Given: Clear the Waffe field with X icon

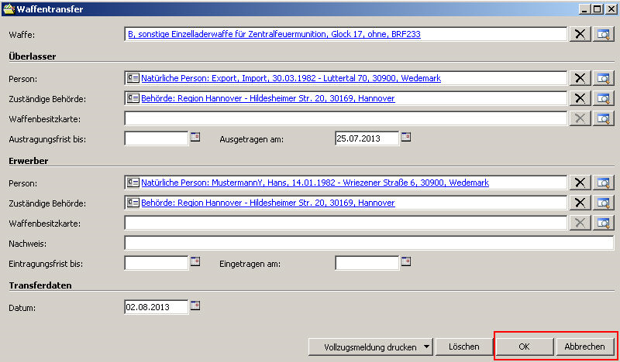Looking at the screenshot, I should click(580, 34).
